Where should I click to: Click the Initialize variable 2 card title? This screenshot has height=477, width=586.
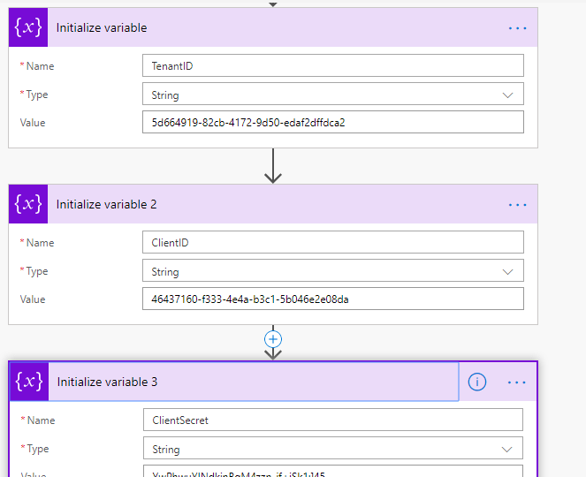(107, 204)
